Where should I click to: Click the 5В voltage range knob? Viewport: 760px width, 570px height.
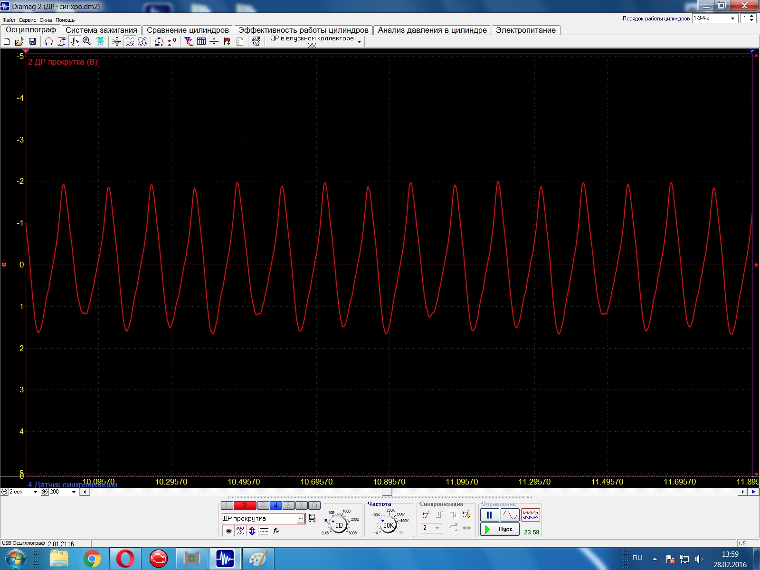click(x=339, y=525)
